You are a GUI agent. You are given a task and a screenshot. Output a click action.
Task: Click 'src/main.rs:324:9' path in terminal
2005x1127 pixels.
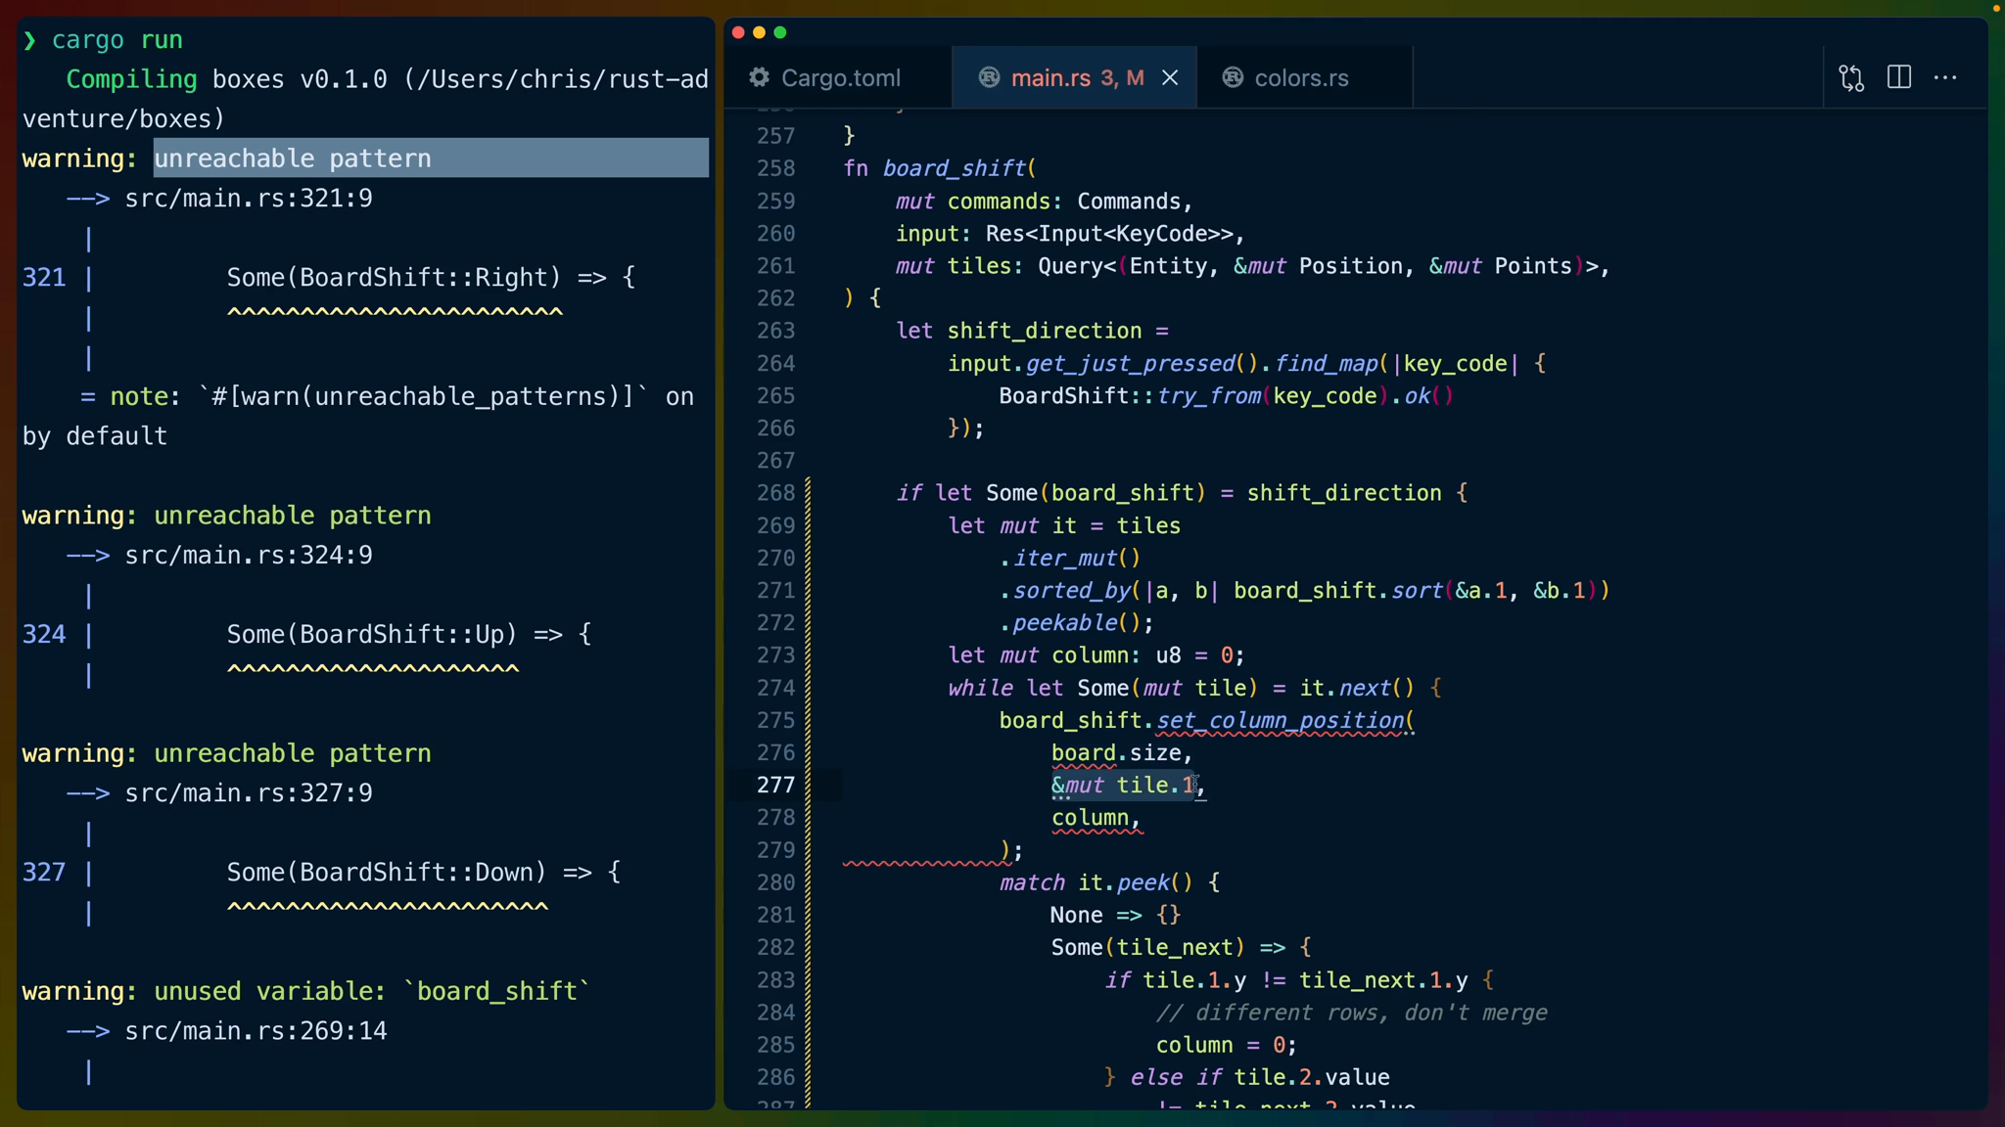click(249, 556)
